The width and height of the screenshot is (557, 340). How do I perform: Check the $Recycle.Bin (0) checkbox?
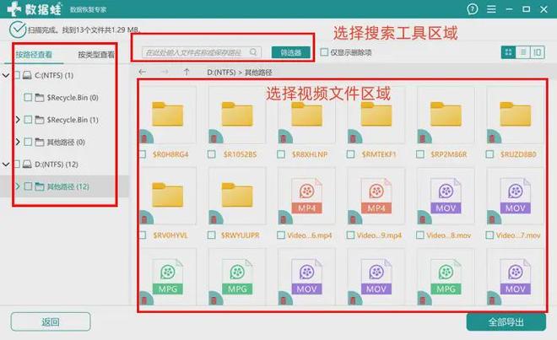tap(28, 97)
